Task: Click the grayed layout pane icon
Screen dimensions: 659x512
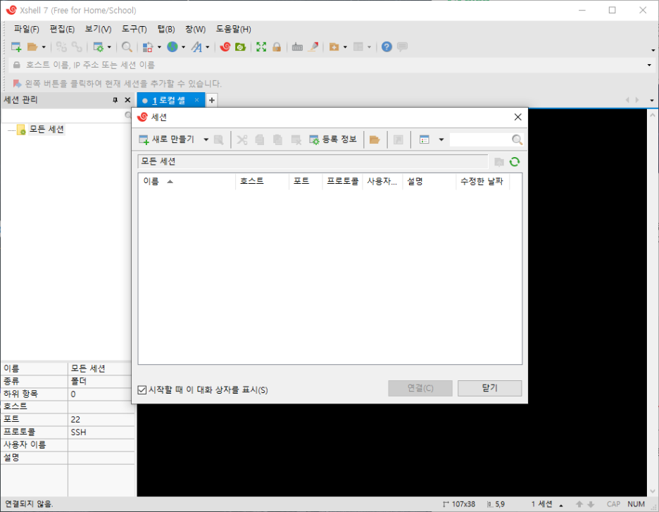Action: click(x=358, y=46)
